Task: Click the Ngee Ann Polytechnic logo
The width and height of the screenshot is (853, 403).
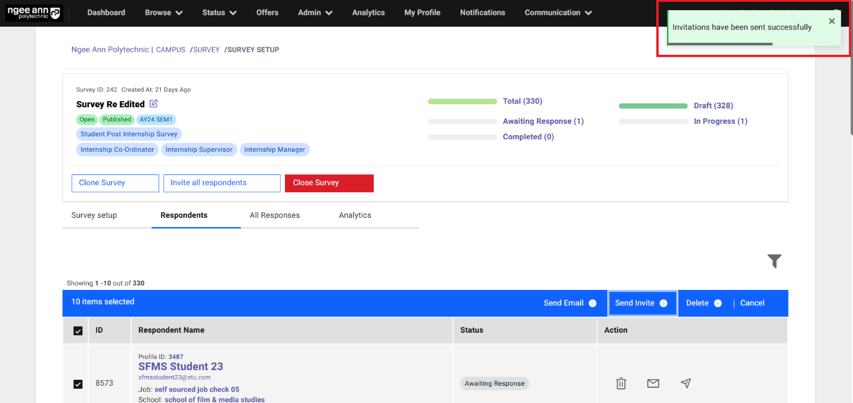Action: 34,13
